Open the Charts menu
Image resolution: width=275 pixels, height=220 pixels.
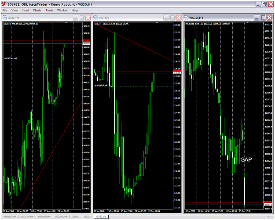pyautogui.click(x=37, y=11)
